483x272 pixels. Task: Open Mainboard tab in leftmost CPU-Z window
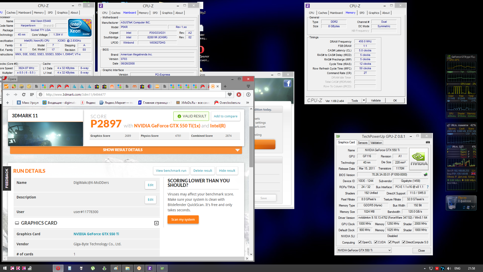pos(25,13)
